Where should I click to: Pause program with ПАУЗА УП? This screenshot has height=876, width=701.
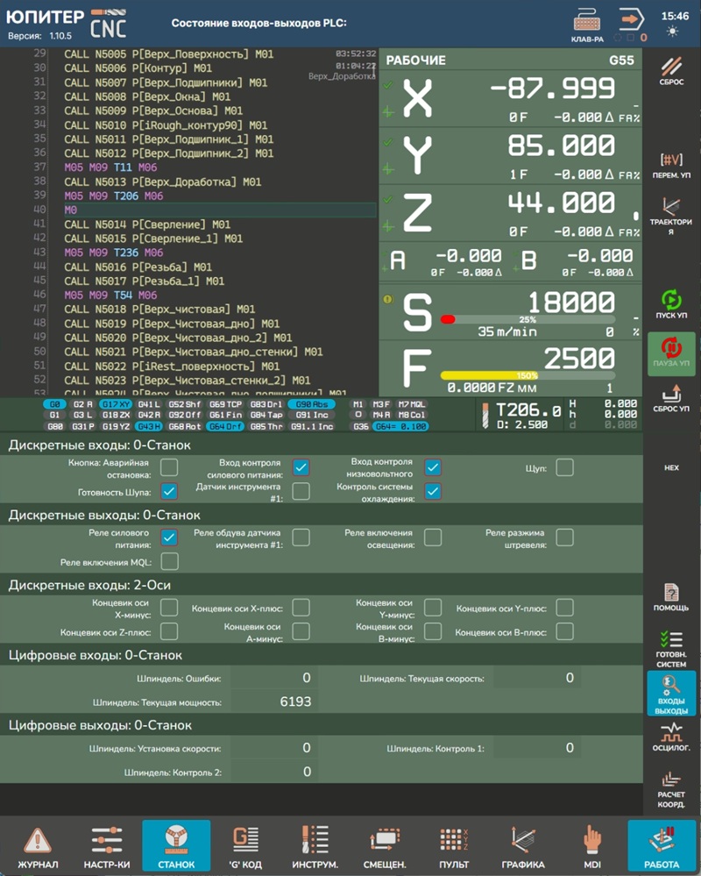click(x=671, y=353)
